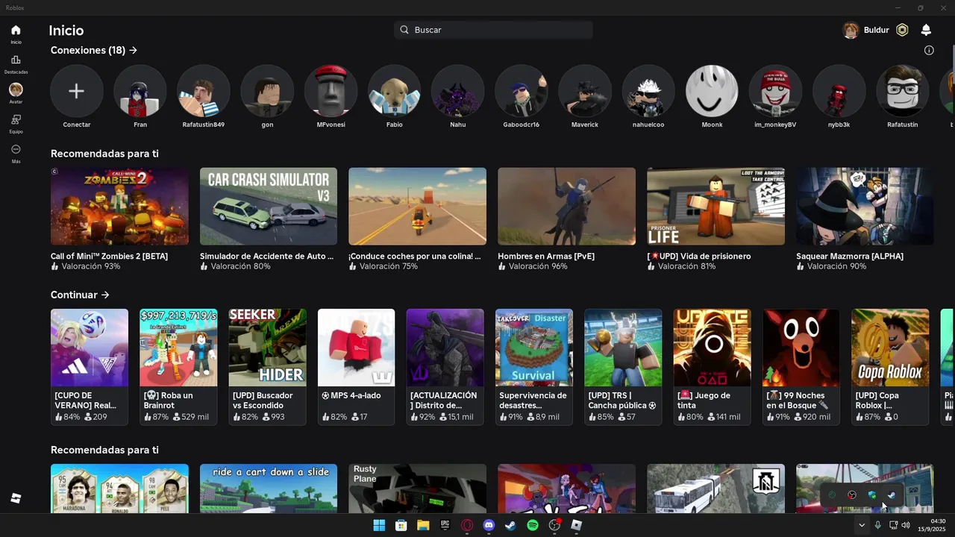Open Steam from the taskbar
The width and height of the screenshot is (955, 537).
(x=510, y=525)
